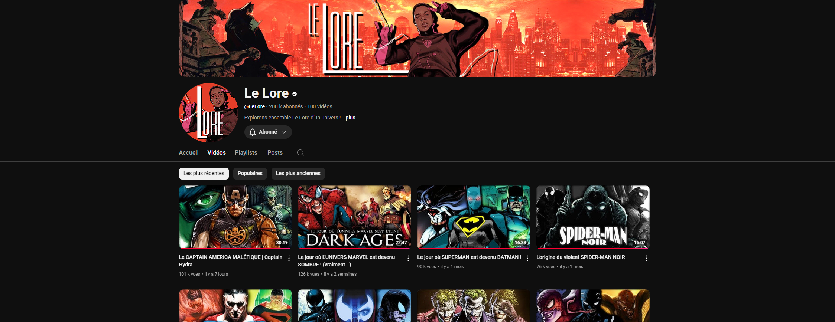Image resolution: width=835 pixels, height=322 pixels.
Task: Click the "15:07" duration badge
Action: tap(640, 243)
